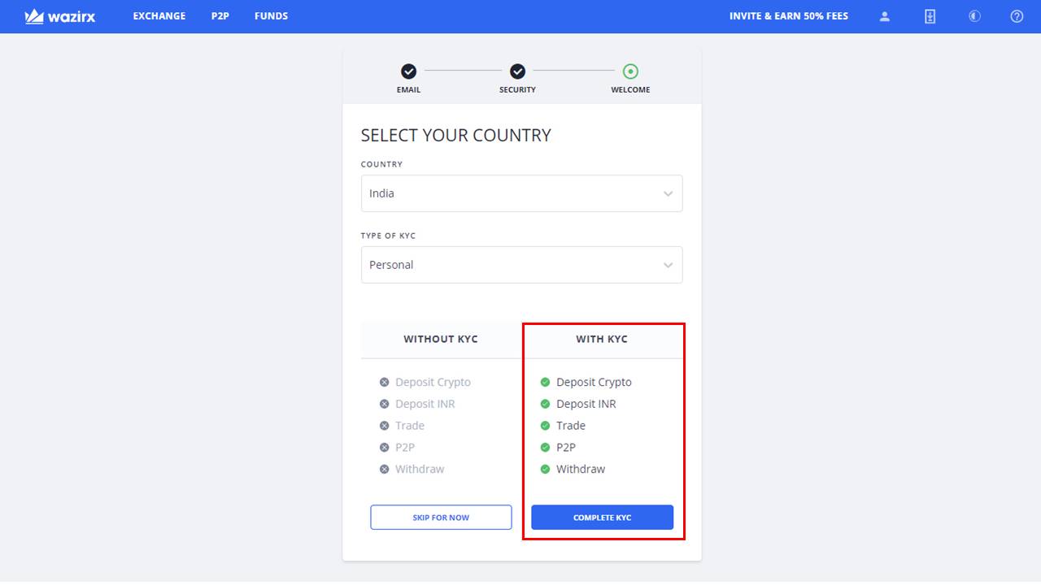
Task: Click green check beside P2P
Action: pyautogui.click(x=545, y=447)
